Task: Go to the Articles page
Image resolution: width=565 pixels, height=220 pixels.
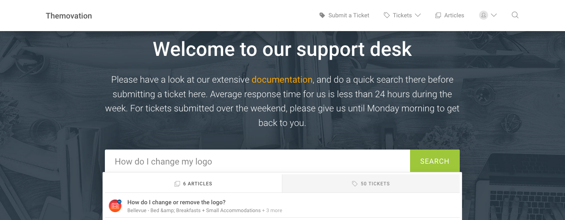Action: pos(454,15)
